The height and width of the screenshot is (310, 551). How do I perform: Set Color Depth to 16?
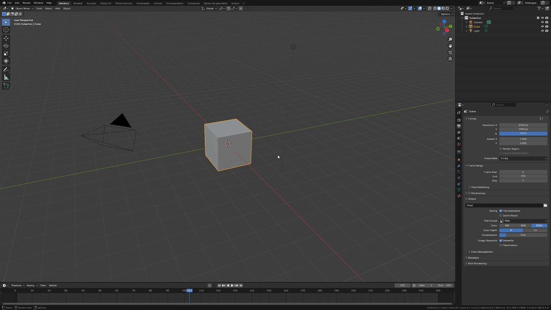point(535,231)
